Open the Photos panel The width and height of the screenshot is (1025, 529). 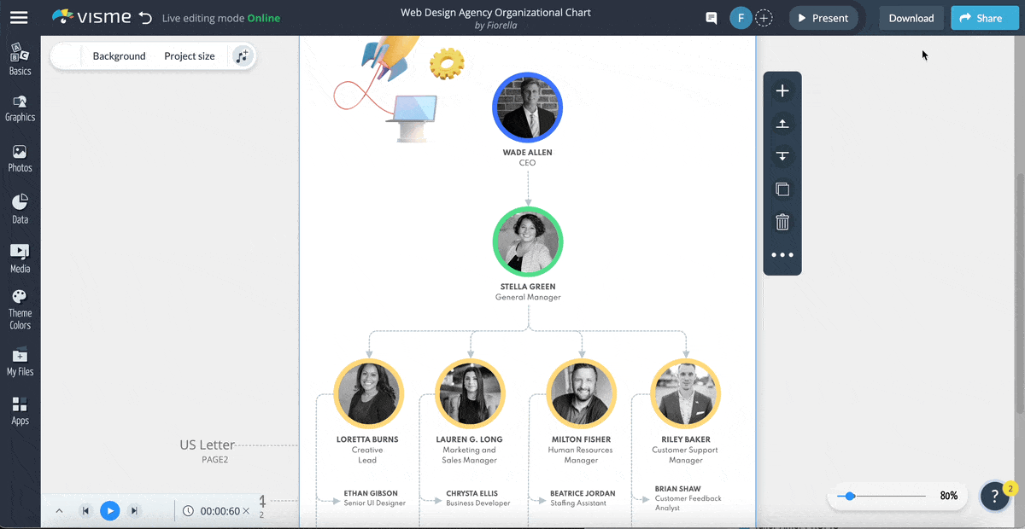pos(20,156)
